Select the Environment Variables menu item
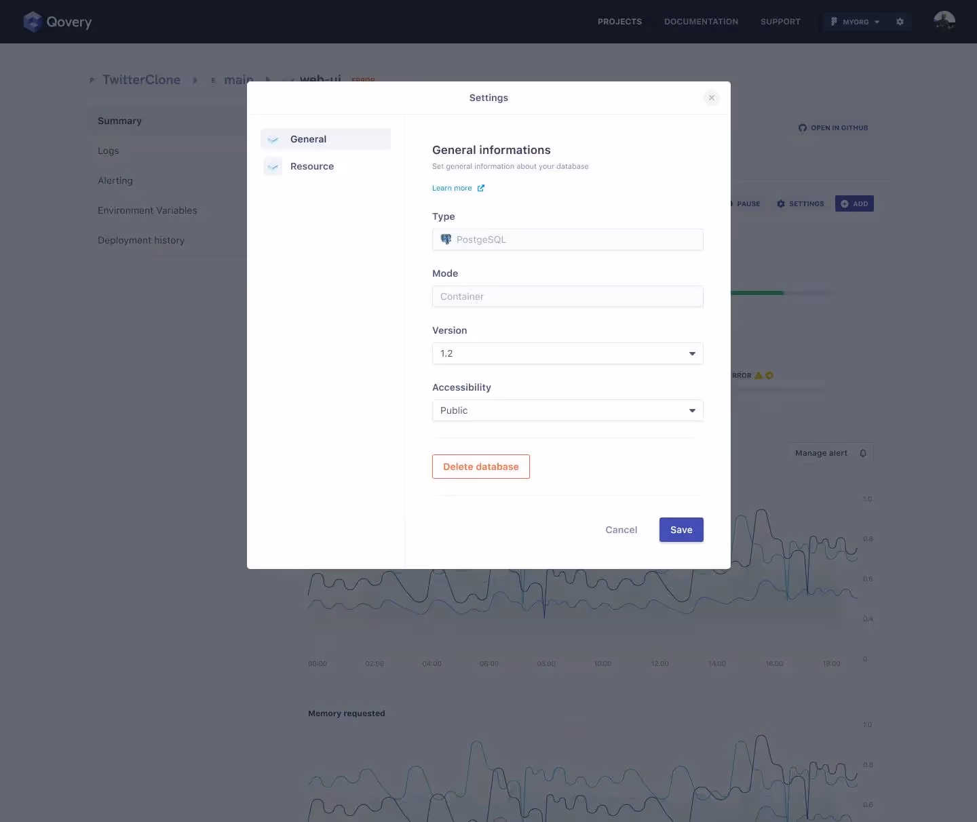Viewport: 977px width, 822px height. click(x=147, y=210)
